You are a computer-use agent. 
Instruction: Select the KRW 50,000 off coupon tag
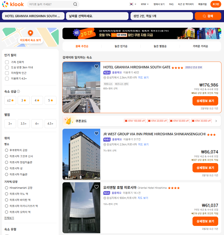[x=179, y=121]
